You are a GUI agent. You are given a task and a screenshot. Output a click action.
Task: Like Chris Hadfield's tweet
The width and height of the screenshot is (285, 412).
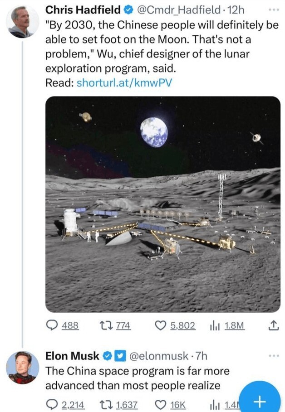coord(161,325)
